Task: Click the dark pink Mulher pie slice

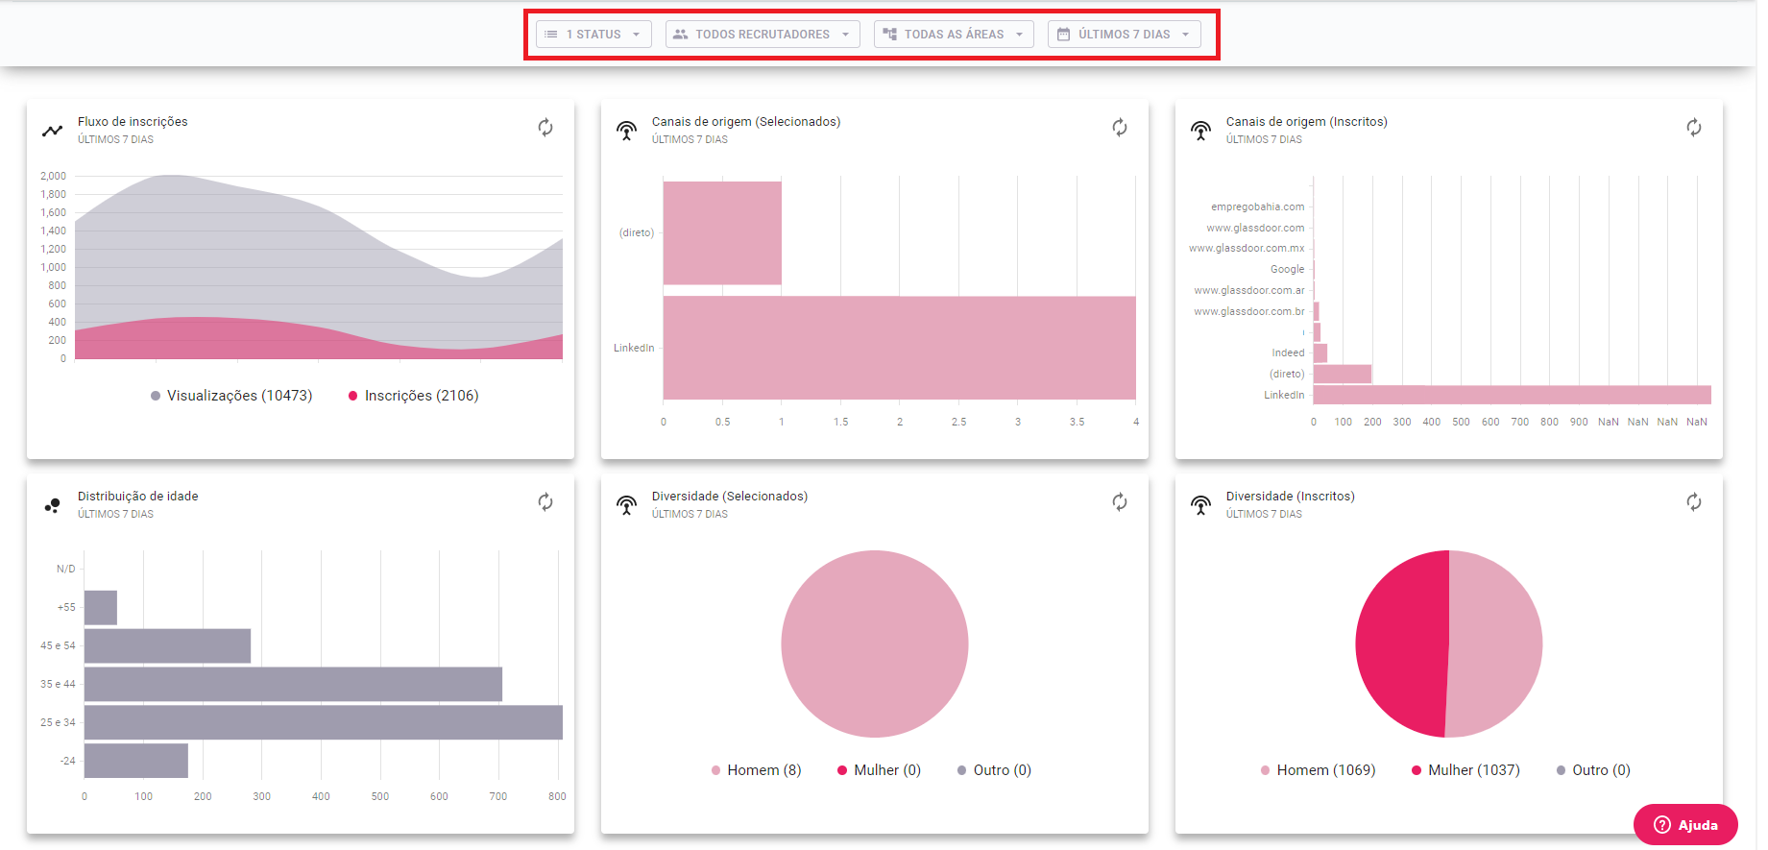Action: (1402, 644)
